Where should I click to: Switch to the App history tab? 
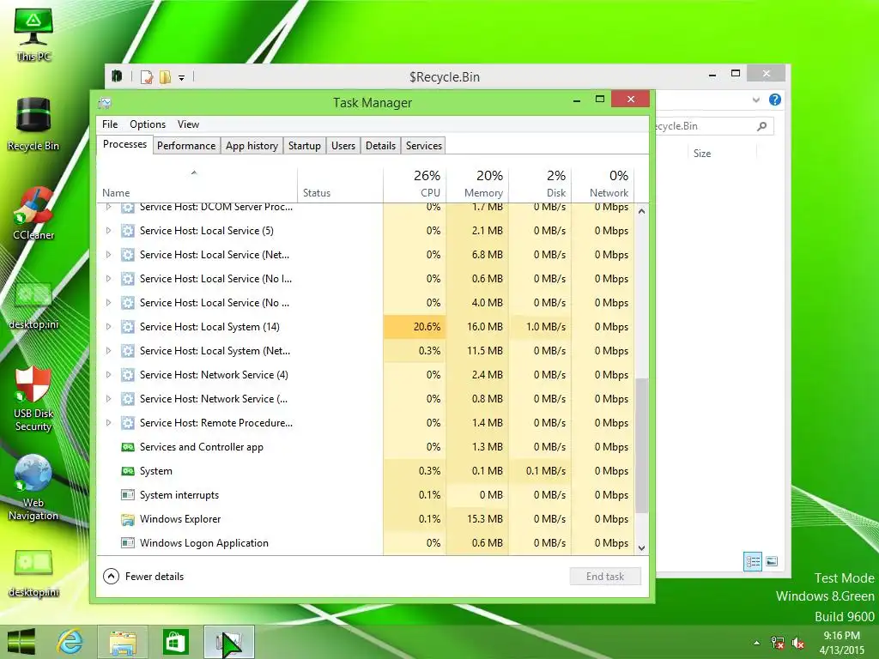[x=252, y=146]
